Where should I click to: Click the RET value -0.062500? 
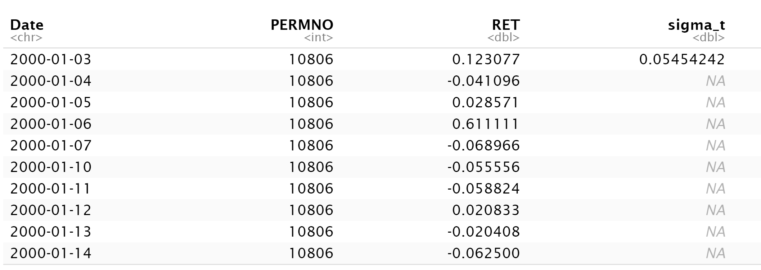tap(483, 253)
